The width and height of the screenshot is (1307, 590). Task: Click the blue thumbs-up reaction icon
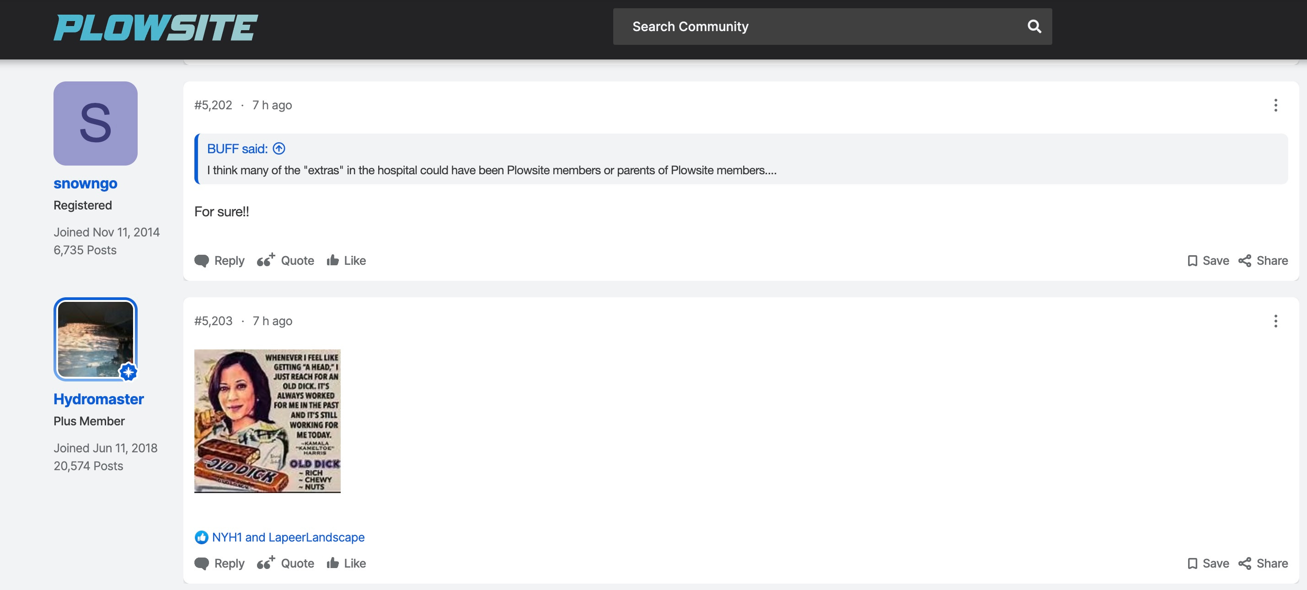click(201, 537)
